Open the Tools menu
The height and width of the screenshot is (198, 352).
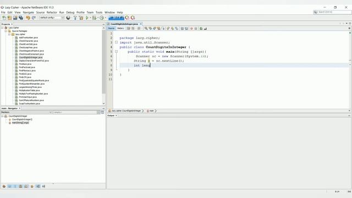click(x=99, y=12)
